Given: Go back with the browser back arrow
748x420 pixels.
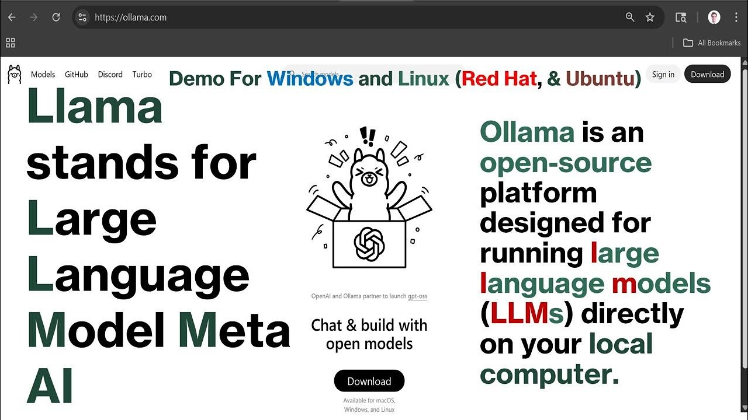Looking at the screenshot, I should coord(12,17).
